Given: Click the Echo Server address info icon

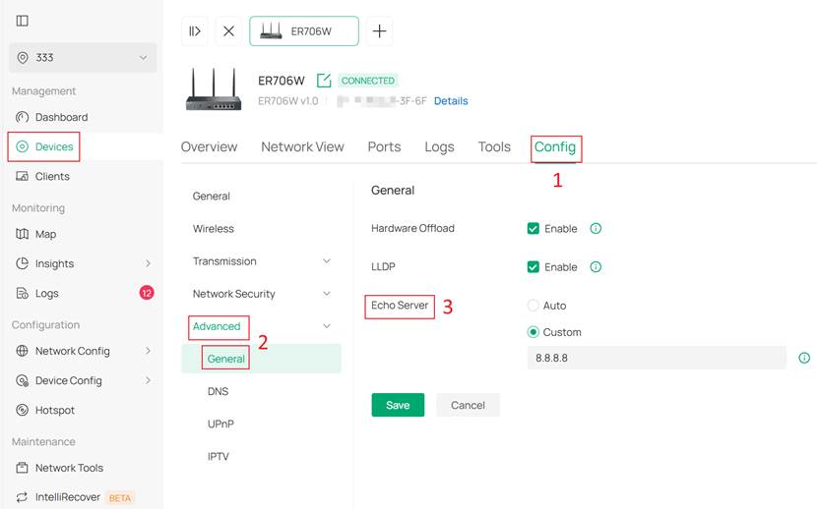Looking at the screenshot, I should [804, 358].
